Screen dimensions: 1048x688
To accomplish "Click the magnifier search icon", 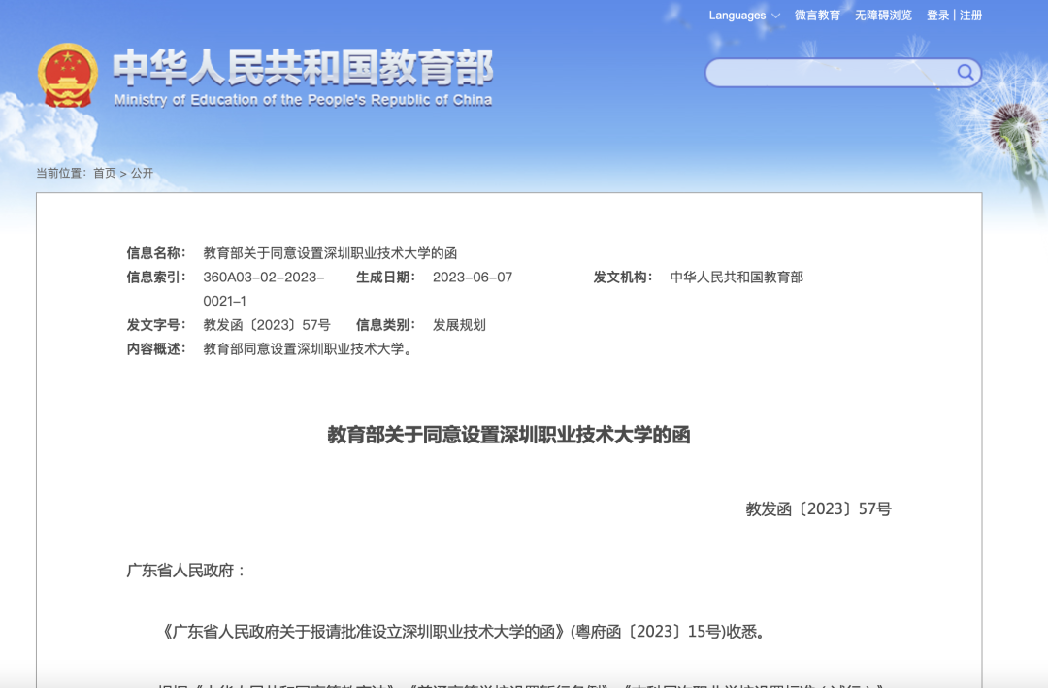I will tap(966, 72).
